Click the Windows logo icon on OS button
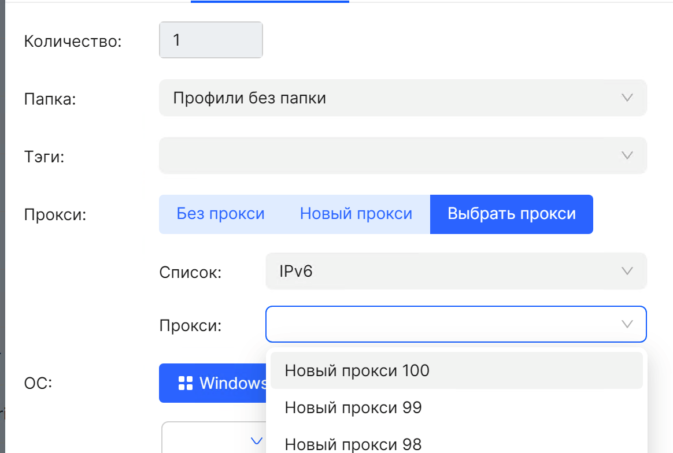This screenshot has height=453, width=673. coord(185,383)
